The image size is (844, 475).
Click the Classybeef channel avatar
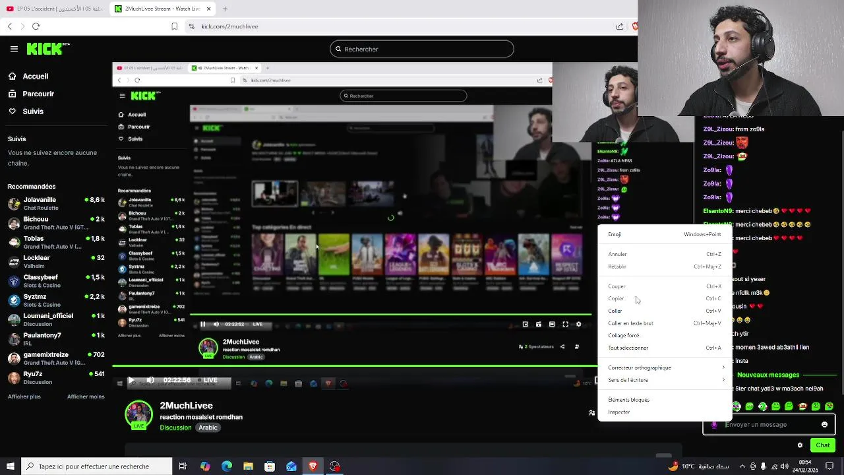(14, 281)
